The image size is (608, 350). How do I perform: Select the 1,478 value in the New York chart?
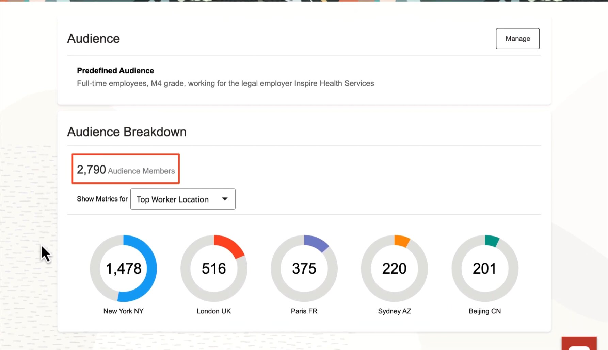[124, 268]
